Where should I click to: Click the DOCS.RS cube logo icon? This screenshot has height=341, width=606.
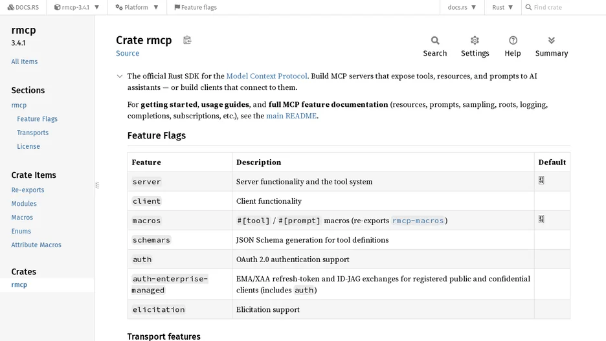[11, 7]
